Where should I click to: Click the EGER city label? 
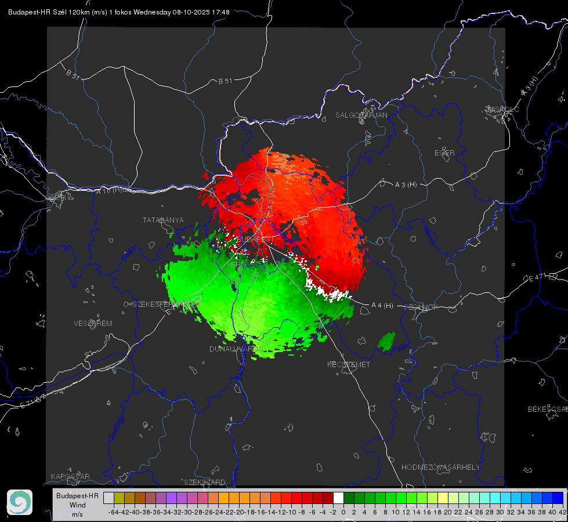(x=444, y=153)
